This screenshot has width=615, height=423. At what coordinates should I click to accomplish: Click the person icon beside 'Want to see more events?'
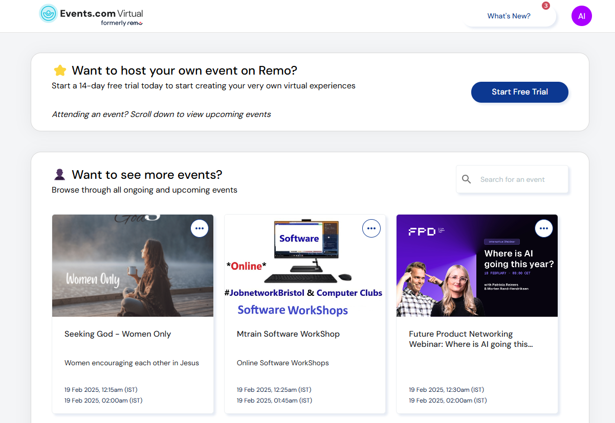point(60,175)
